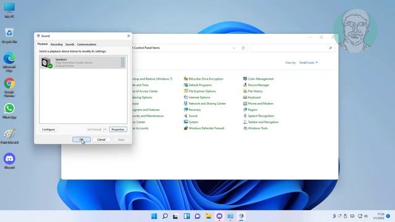Open Security and Maintenance item
Screen dimensions: 395x222
[x=148, y=116]
